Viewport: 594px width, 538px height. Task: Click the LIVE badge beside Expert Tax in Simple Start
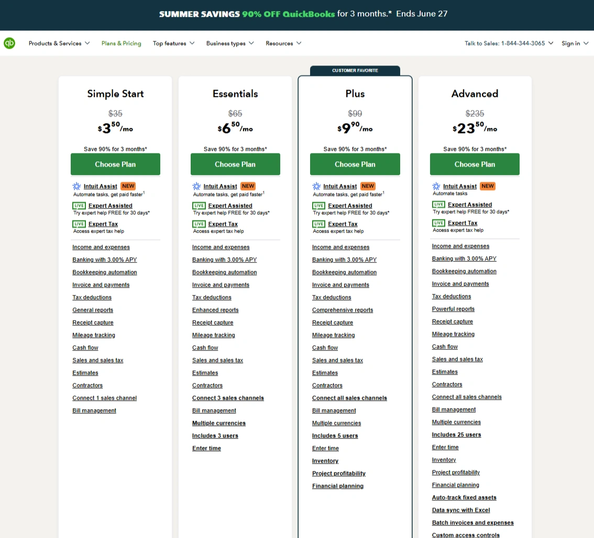pos(79,224)
